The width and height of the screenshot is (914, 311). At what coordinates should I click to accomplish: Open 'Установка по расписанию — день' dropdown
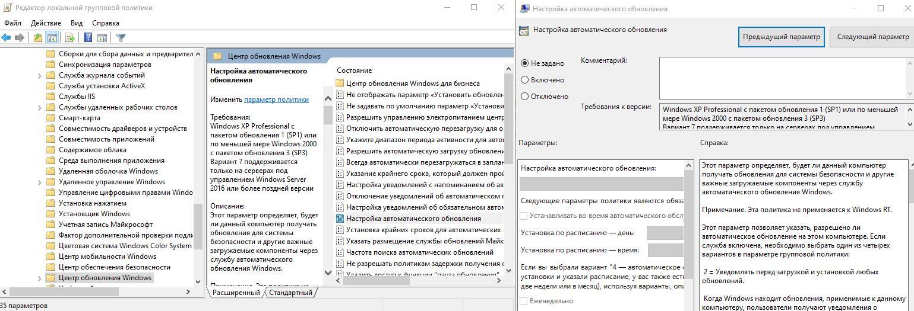(x=665, y=233)
